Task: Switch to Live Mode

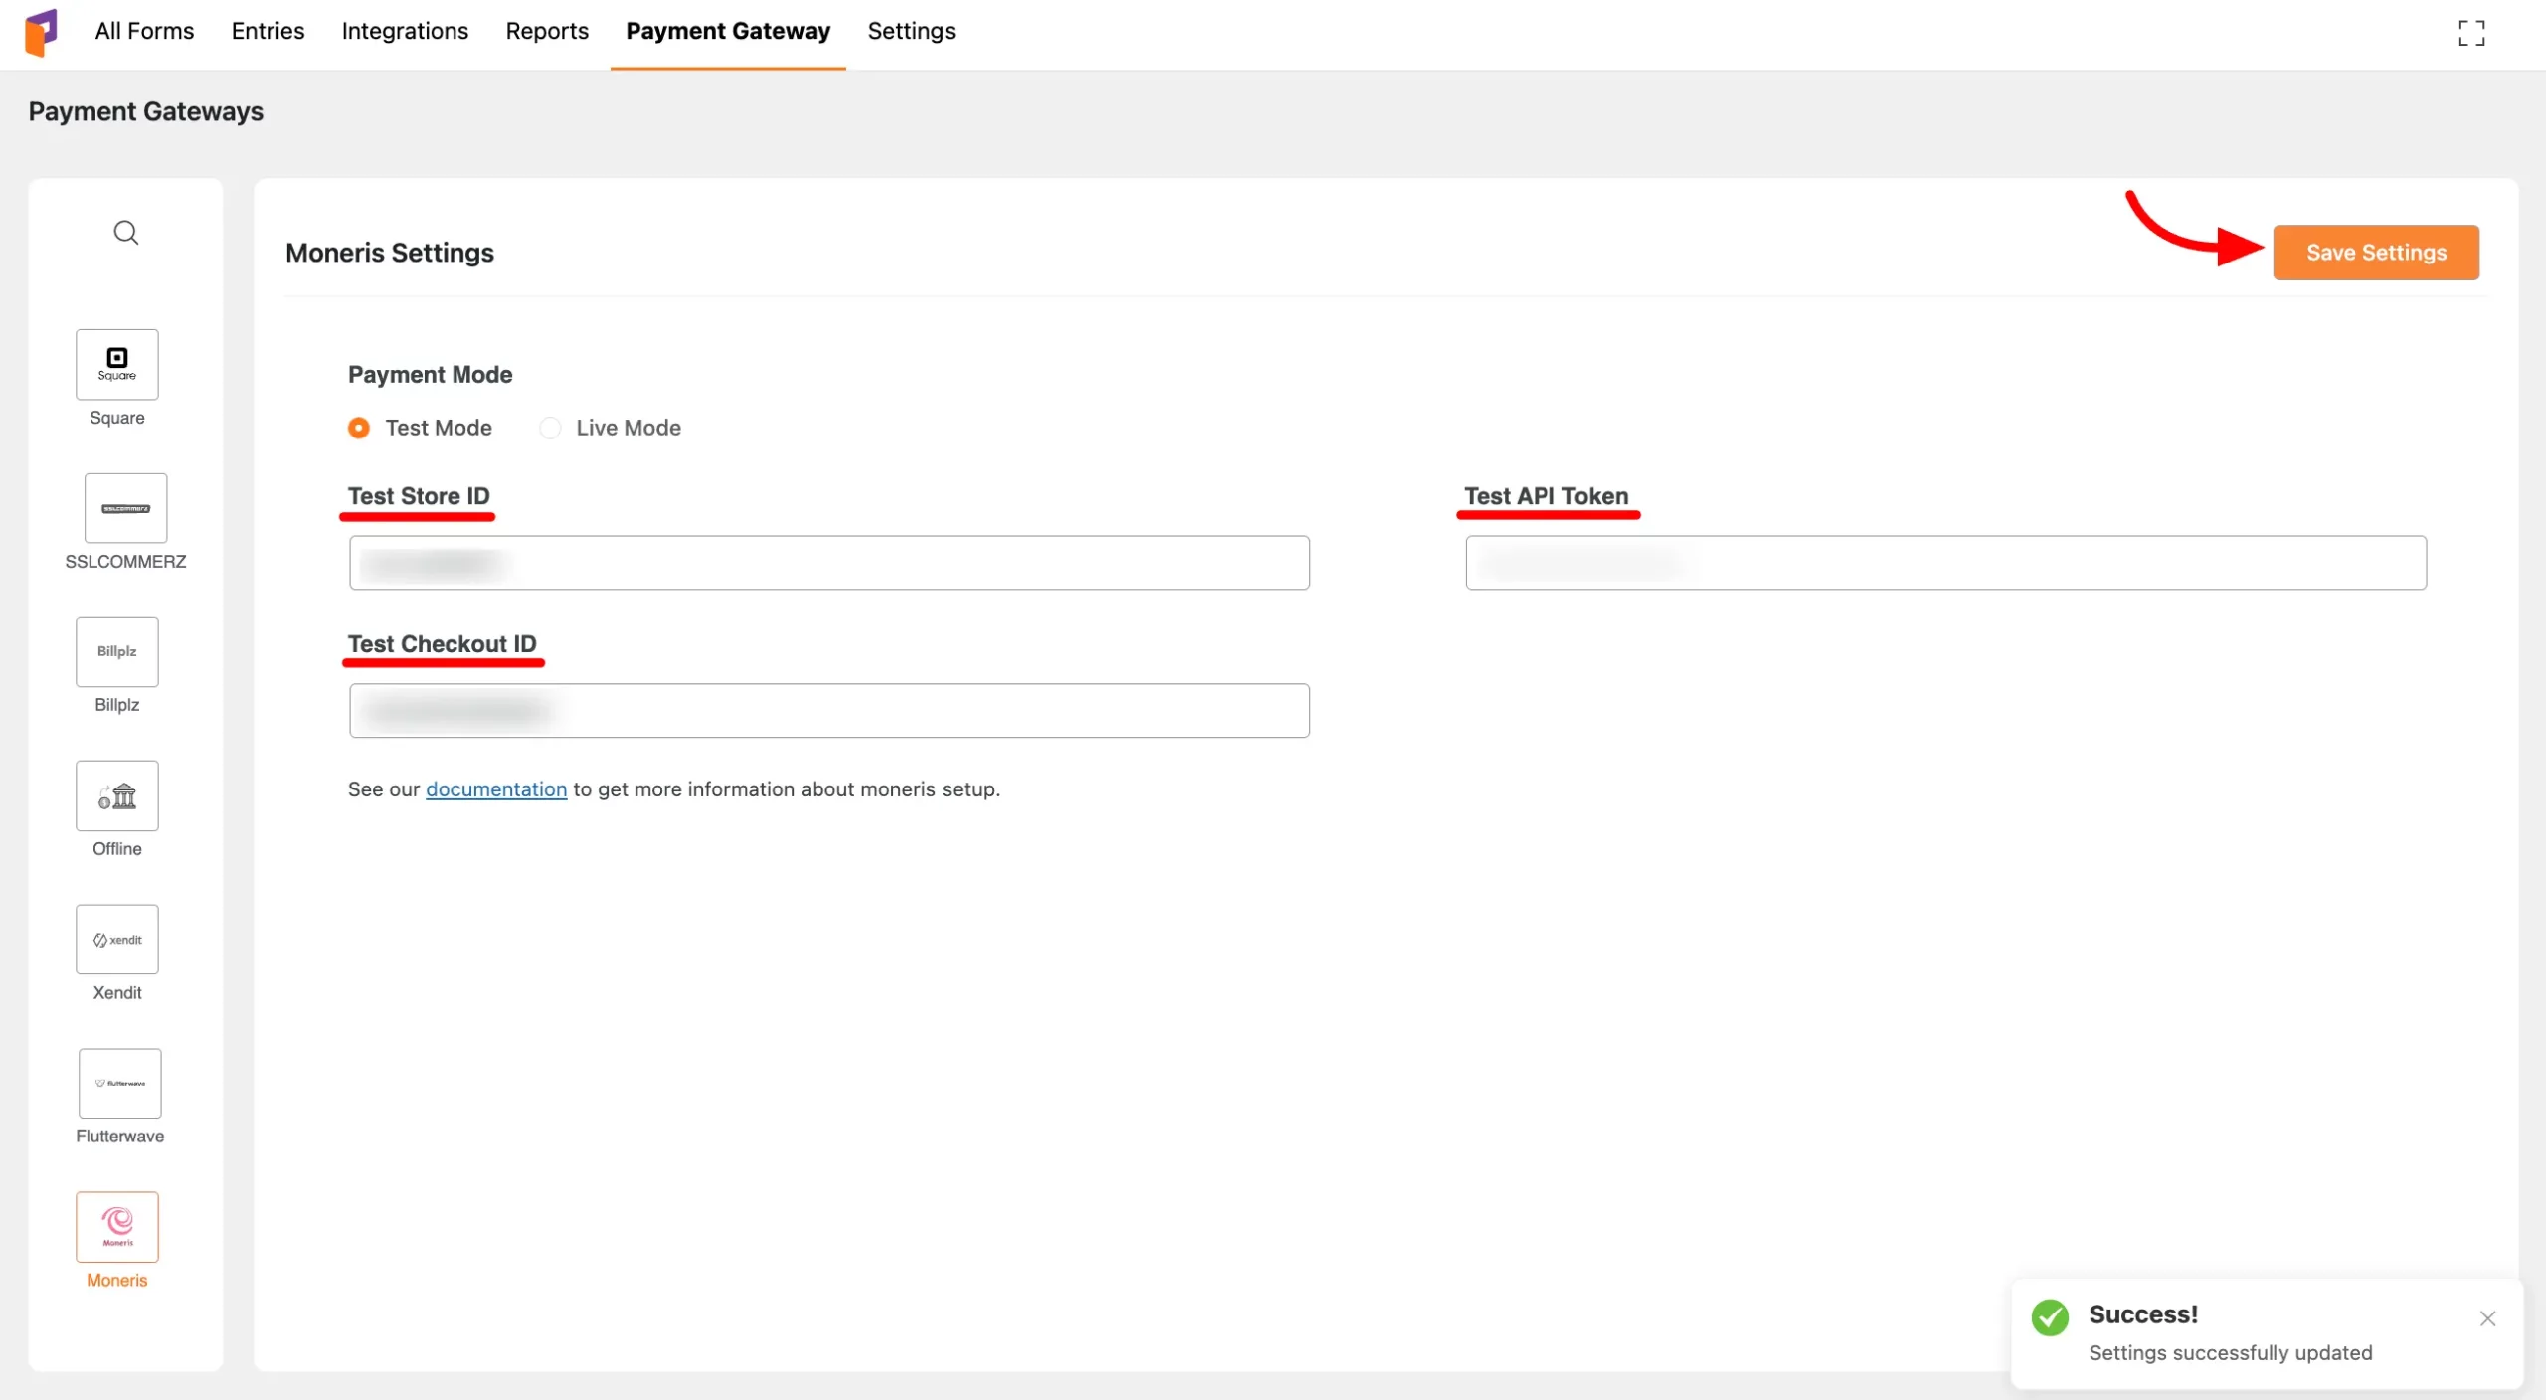Action: pos(550,428)
